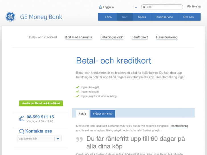Go to Betalningsskydd page
The width and height of the screenshot is (207, 155).
click(112, 37)
